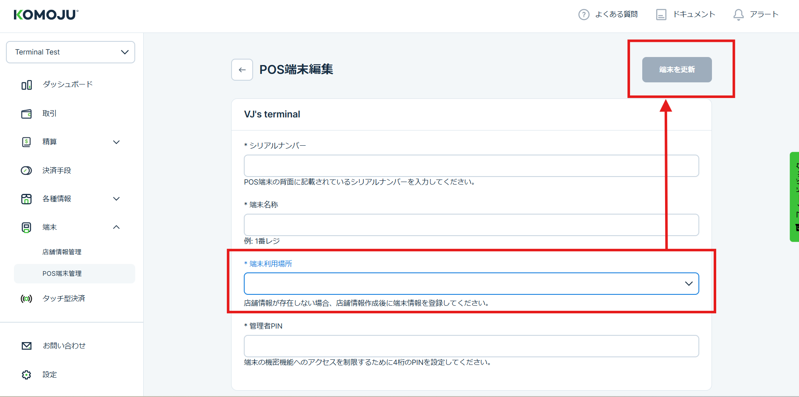
Task: Click the よくある質問 question mark icon
Action: 584,15
